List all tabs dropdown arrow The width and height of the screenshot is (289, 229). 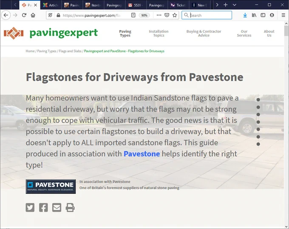coord(235,5)
